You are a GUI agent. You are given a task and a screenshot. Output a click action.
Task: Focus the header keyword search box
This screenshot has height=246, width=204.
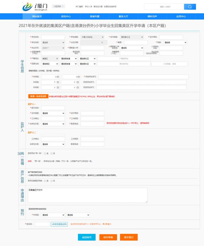pyautogui.click(x=164, y=7)
